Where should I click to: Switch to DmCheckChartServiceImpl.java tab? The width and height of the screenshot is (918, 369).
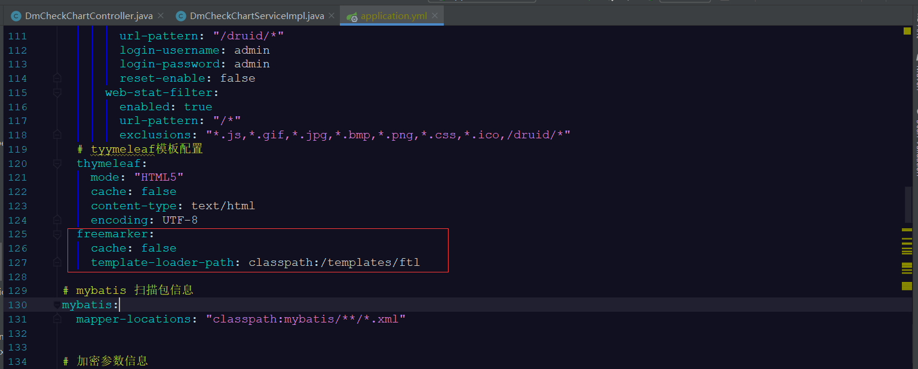pos(254,15)
